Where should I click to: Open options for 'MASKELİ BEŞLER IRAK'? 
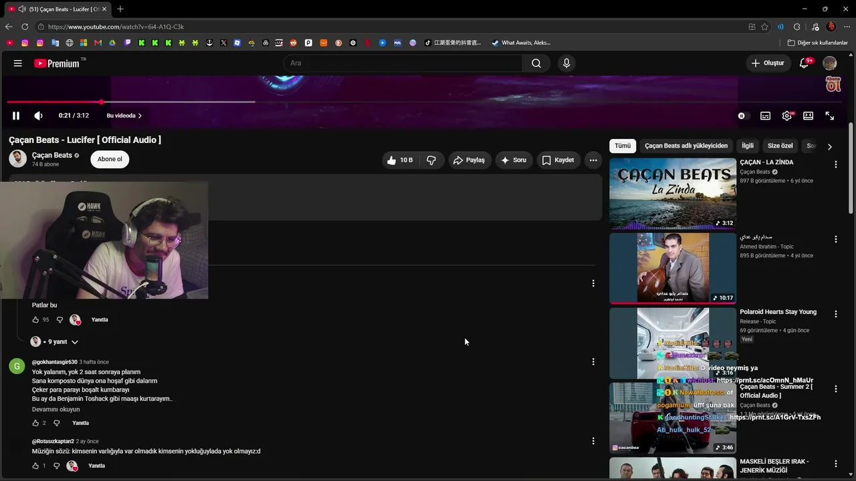point(835,464)
